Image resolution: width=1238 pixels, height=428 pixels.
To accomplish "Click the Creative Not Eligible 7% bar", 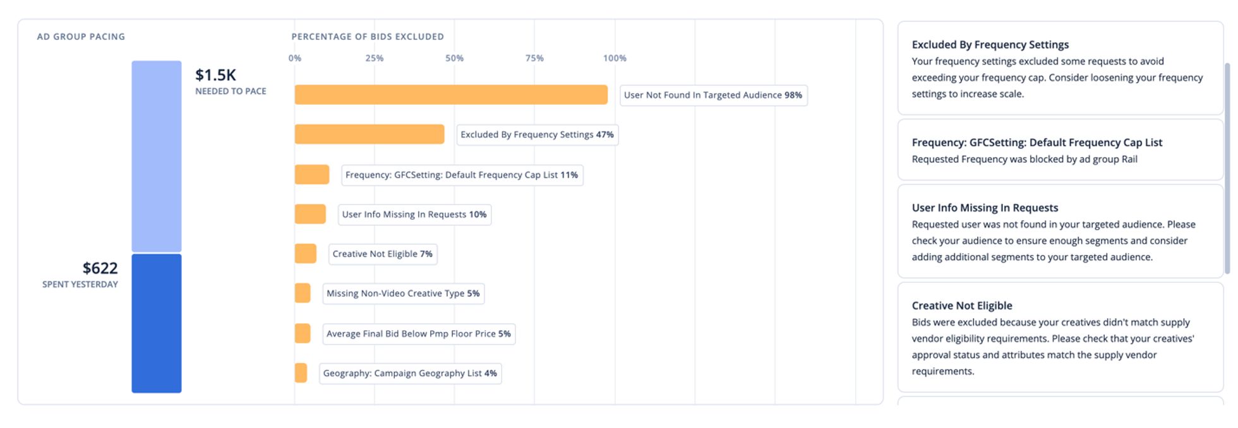I will pyautogui.click(x=305, y=253).
